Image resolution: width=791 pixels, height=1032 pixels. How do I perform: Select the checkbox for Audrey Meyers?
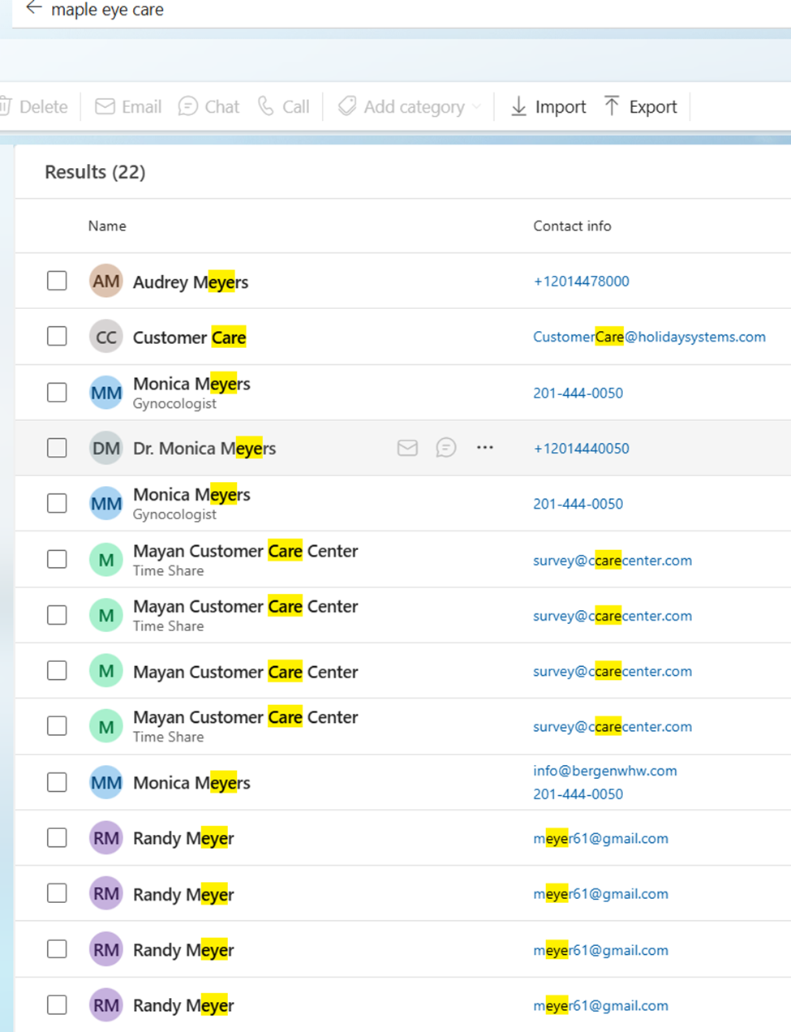[x=57, y=281]
